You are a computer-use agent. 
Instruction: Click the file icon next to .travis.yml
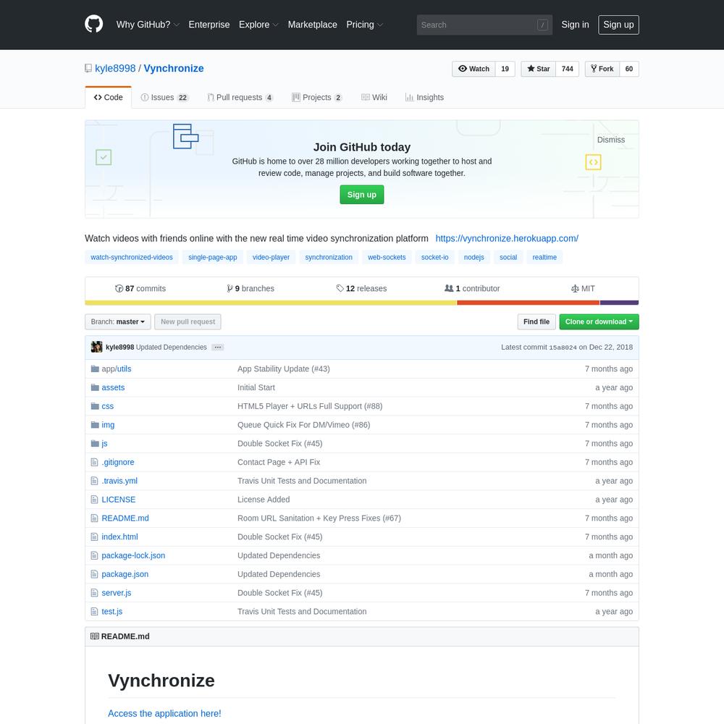94,481
